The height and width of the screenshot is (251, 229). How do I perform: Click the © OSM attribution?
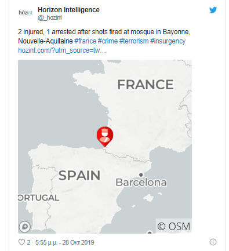174,226
